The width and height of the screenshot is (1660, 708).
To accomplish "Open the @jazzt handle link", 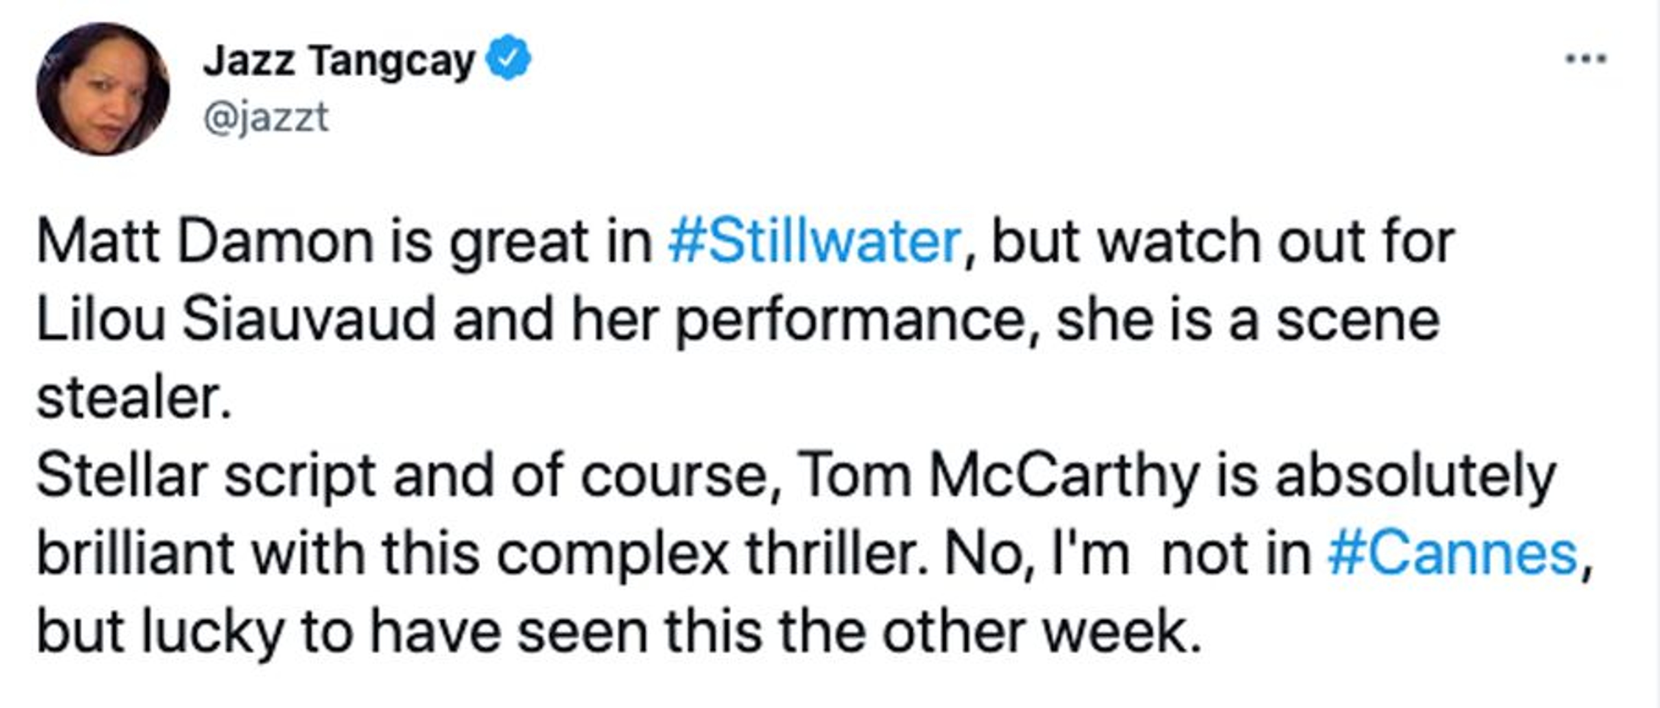I will coord(265,117).
